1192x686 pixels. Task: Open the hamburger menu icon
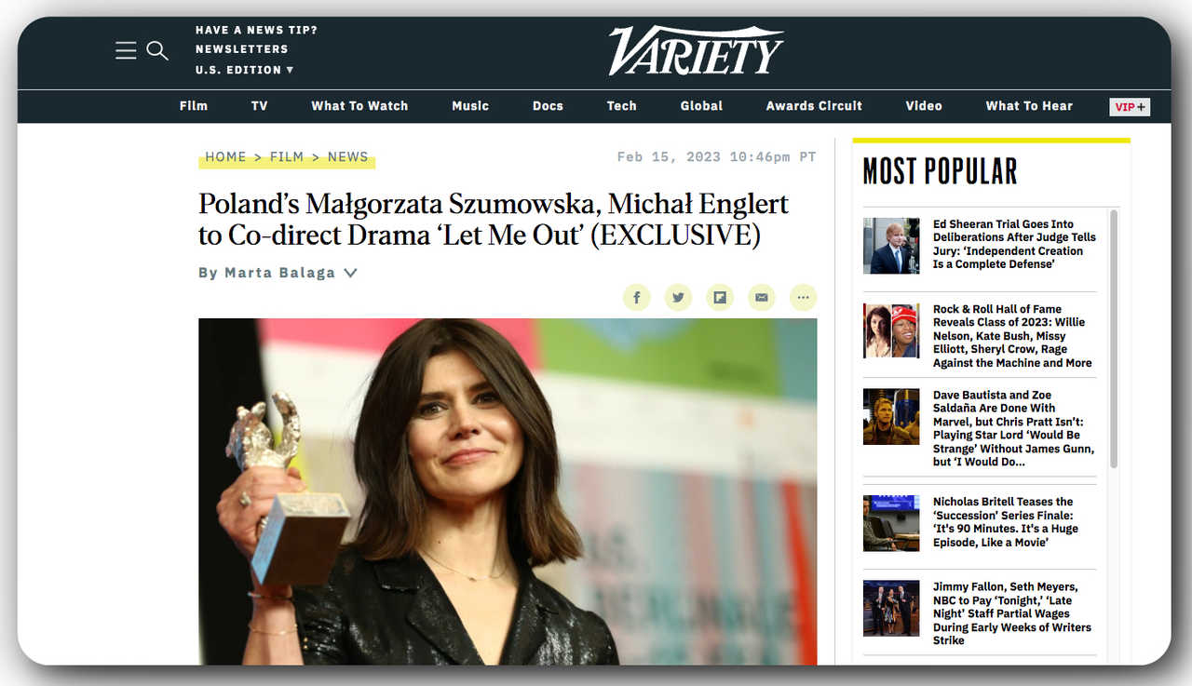click(x=126, y=50)
